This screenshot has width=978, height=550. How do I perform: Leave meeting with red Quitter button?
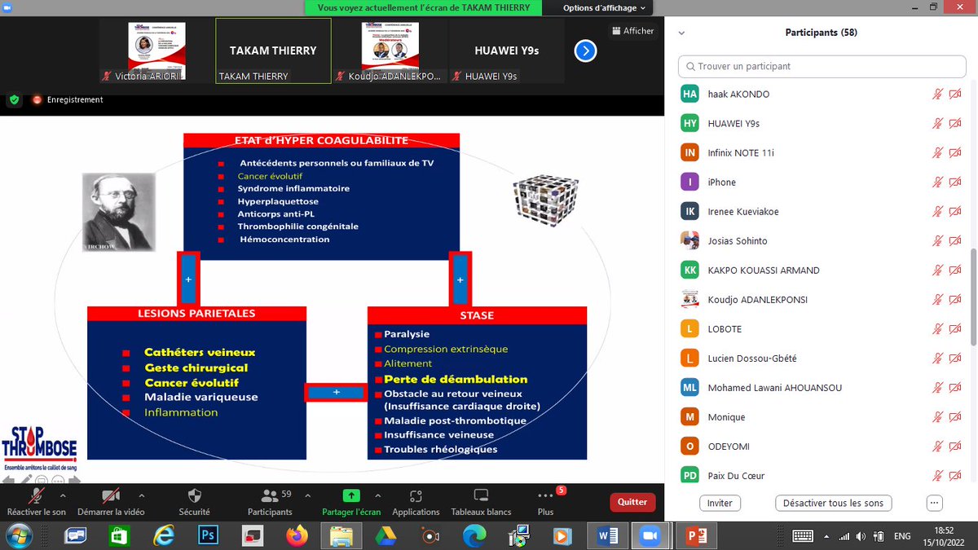click(x=632, y=502)
